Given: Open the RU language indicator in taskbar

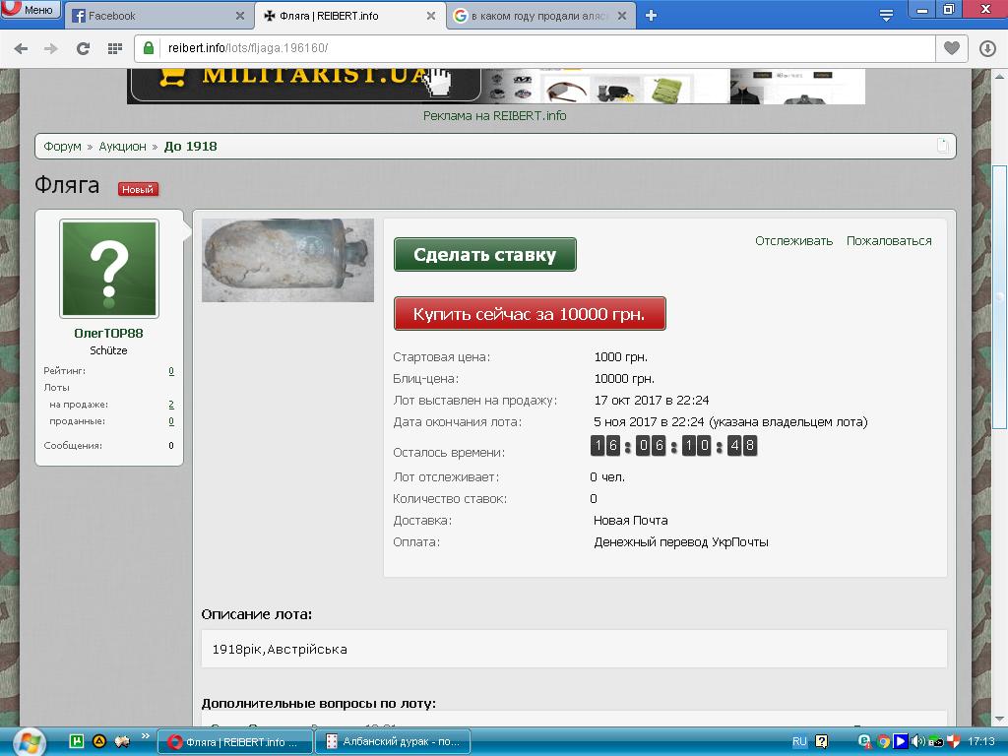Looking at the screenshot, I should click(x=799, y=741).
